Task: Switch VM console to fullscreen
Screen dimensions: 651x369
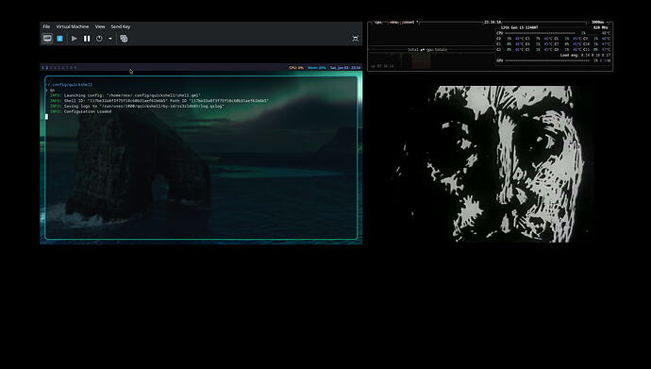Action: 356,39
